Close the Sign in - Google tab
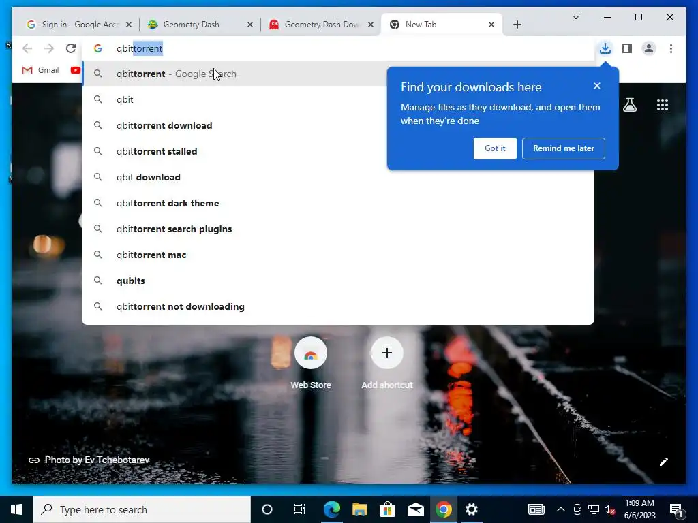 [x=129, y=25]
